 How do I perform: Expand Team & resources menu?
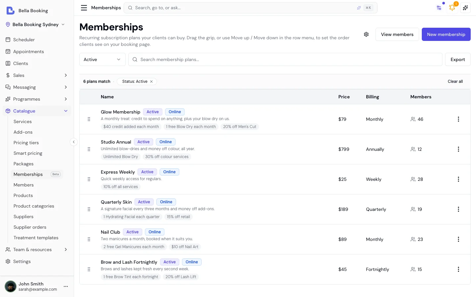(x=37, y=249)
